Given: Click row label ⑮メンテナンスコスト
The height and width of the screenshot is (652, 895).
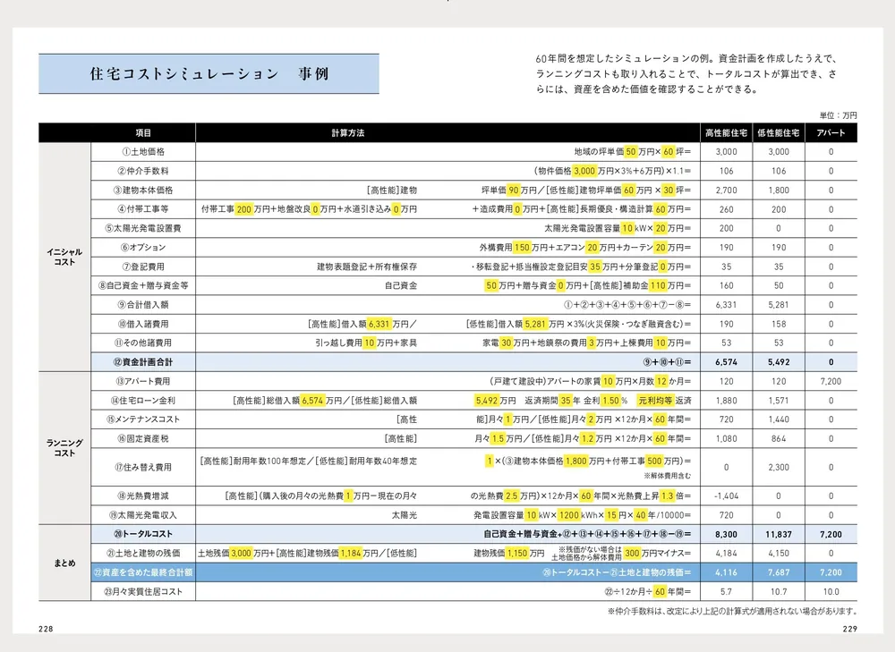Looking at the screenshot, I should click(143, 419).
